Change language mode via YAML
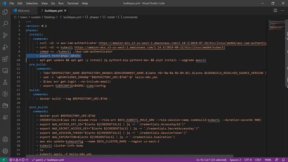The height and width of the screenshot is (162, 288). point(268,160)
